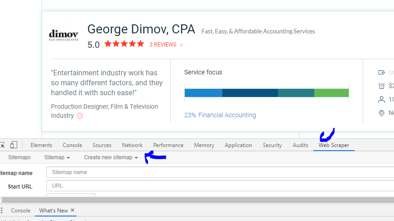
Task: Click the person employees icon
Action: [381, 100]
